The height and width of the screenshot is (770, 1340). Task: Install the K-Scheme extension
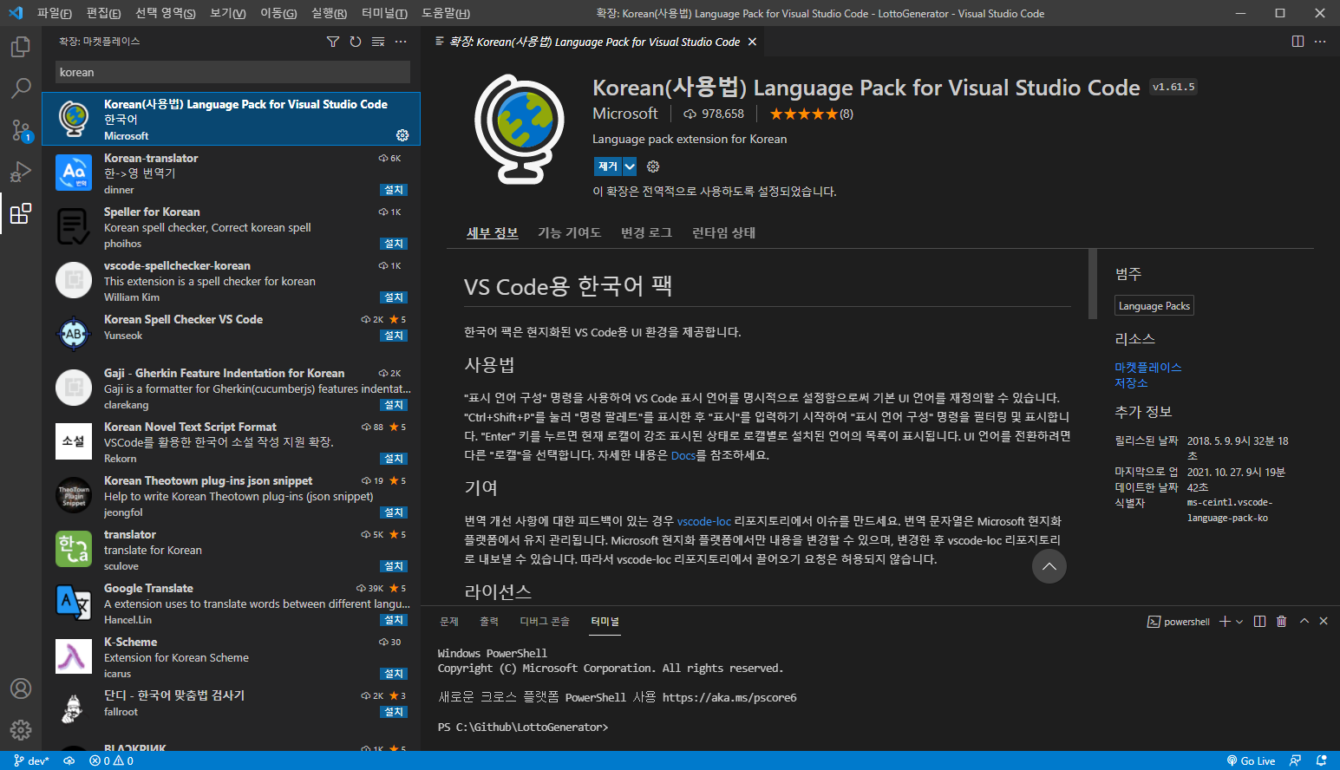coord(394,674)
